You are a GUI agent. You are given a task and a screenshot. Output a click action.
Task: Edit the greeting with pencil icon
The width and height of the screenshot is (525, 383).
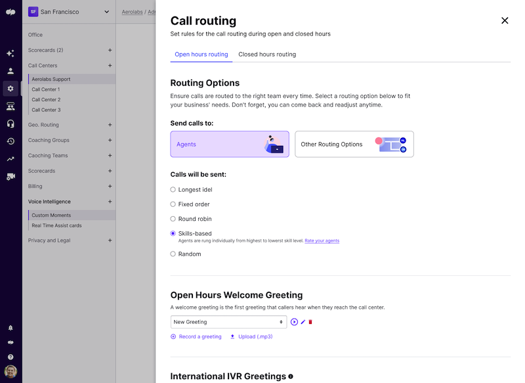(303, 322)
